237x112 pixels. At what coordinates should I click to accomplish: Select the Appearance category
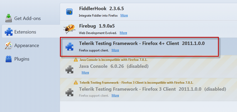pos(27,45)
